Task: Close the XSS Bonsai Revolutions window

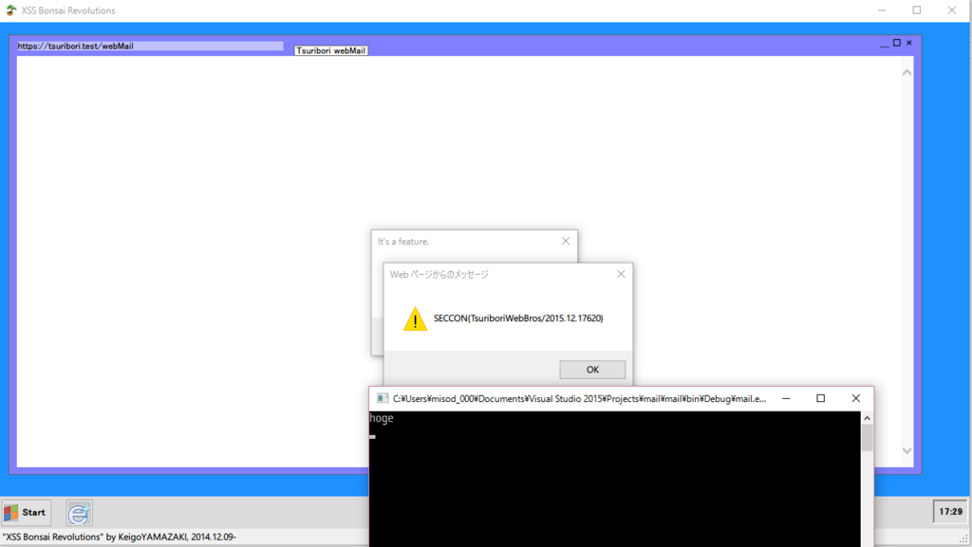Action: tap(952, 10)
